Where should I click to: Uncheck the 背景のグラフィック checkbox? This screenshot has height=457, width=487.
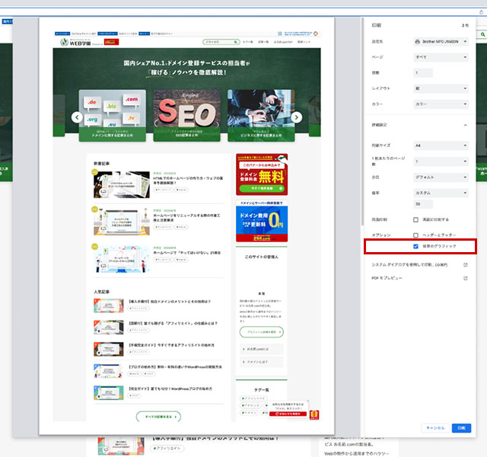tap(416, 247)
